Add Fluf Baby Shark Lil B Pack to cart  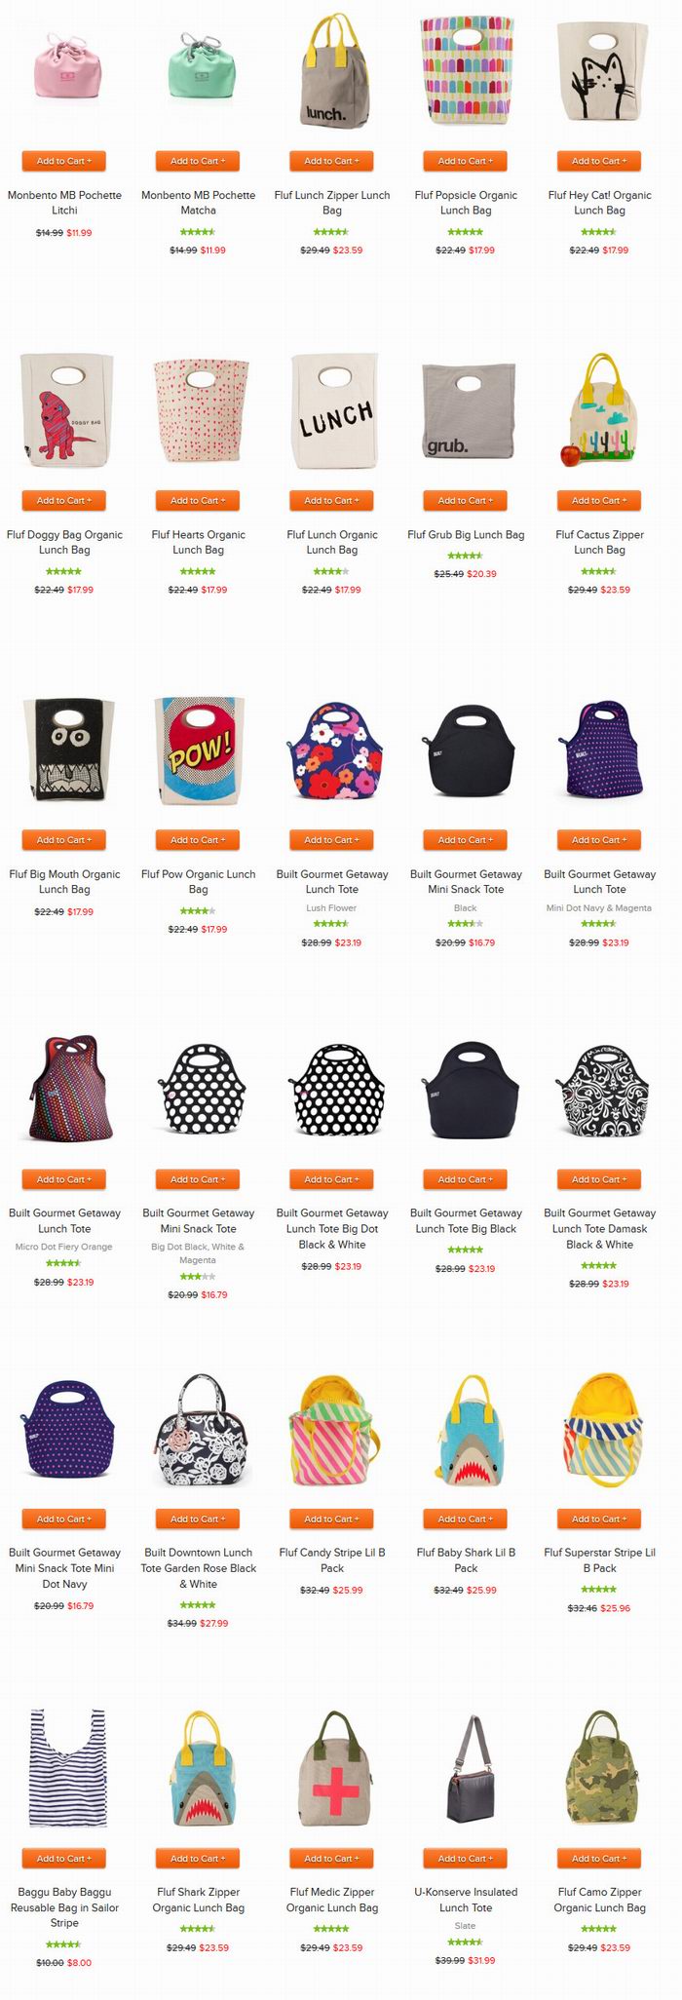click(x=466, y=1519)
